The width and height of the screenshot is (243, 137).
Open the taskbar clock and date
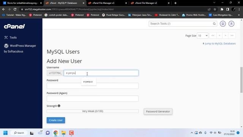(229, 133)
